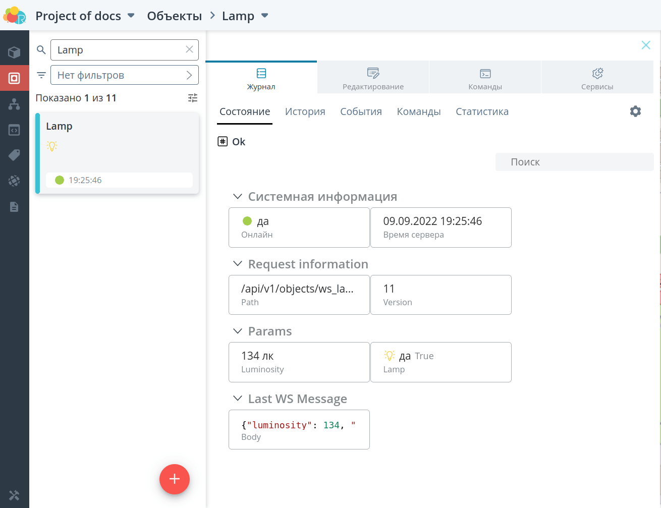Collapse Системная информация section
The image size is (661, 508).
[237, 196]
